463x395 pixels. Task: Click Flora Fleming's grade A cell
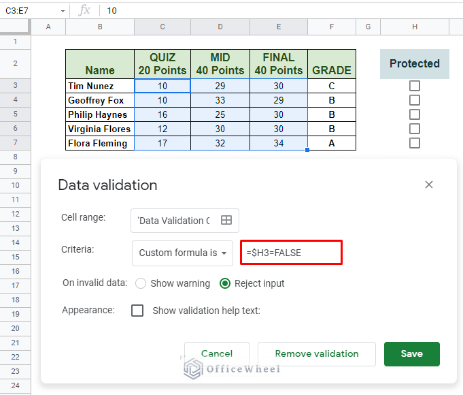point(332,143)
